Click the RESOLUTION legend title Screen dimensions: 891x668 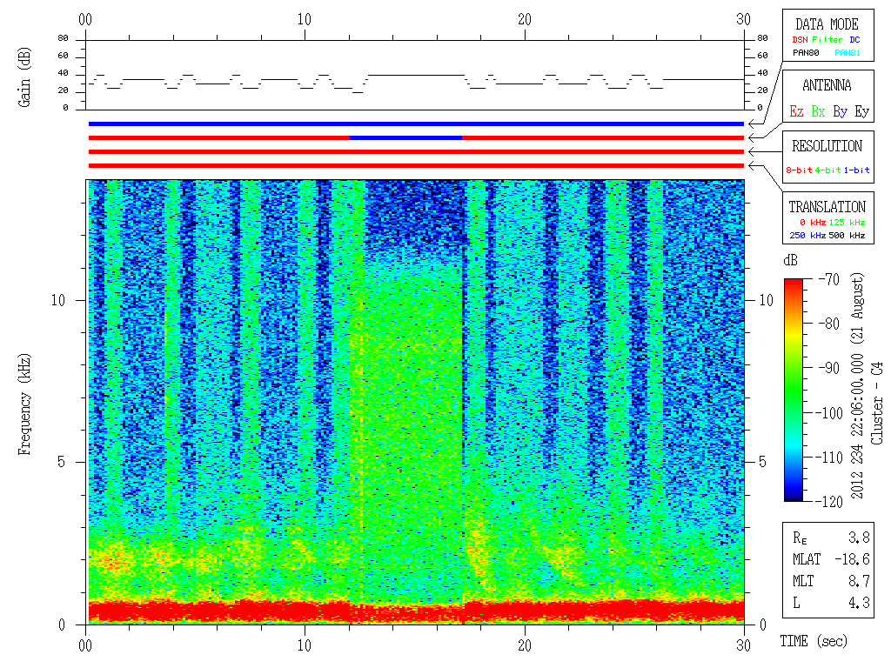[x=827, y=146]
